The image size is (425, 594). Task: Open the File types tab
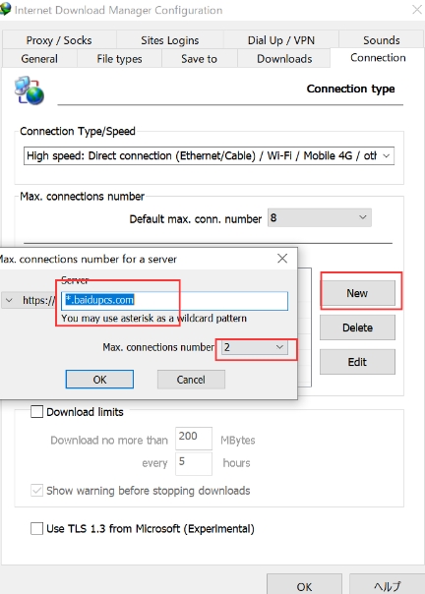pos(119,59)
